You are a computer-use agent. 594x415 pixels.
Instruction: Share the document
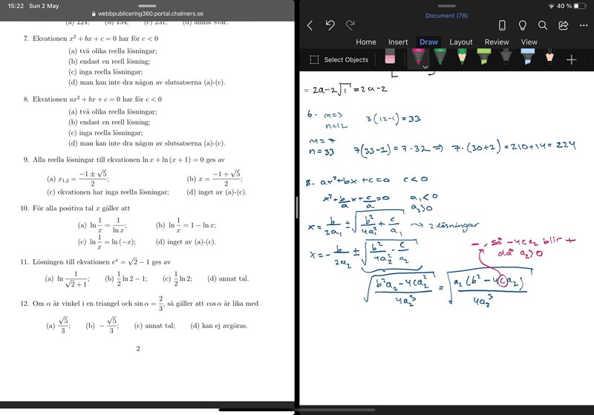[563, 25]
